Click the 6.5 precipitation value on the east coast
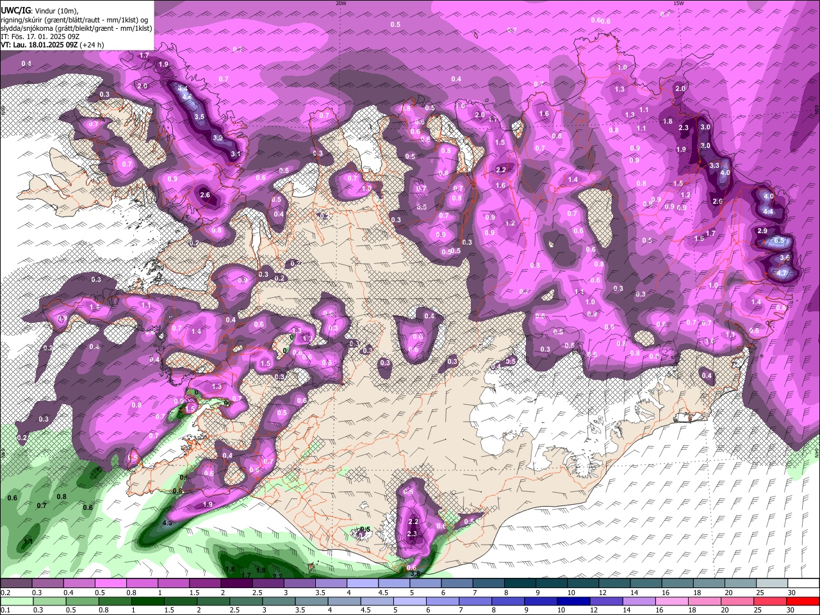Viewport: 820px width, 615px height. pyautogui.click(x=779, y=240)
